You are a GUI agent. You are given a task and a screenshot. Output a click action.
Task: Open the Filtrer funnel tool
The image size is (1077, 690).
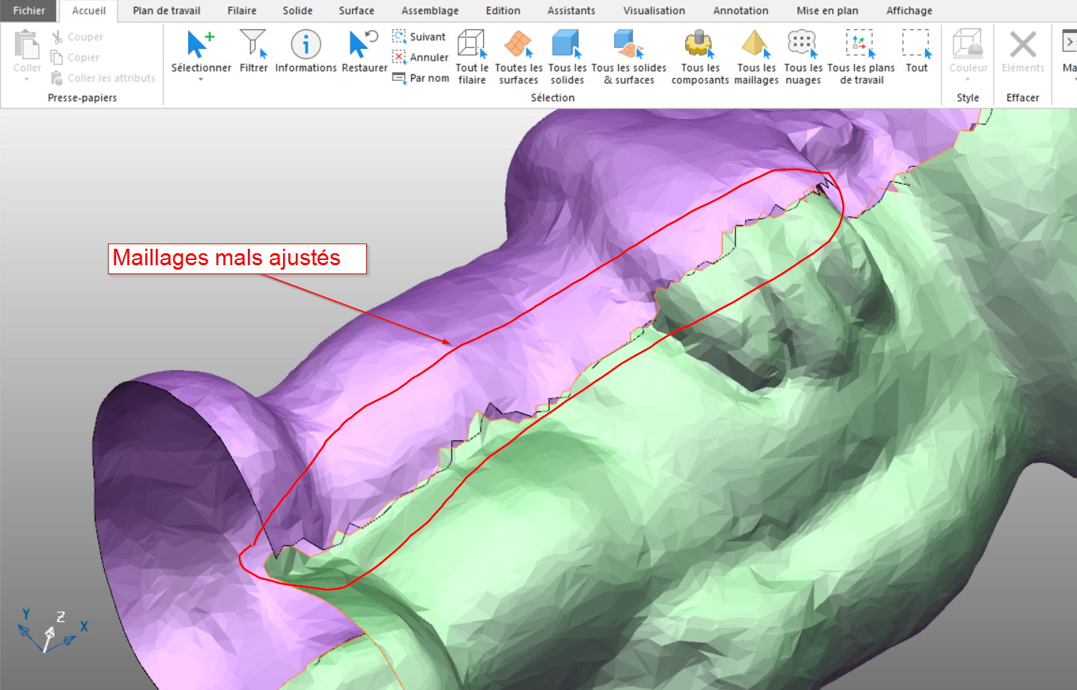(x=253, y=44)
